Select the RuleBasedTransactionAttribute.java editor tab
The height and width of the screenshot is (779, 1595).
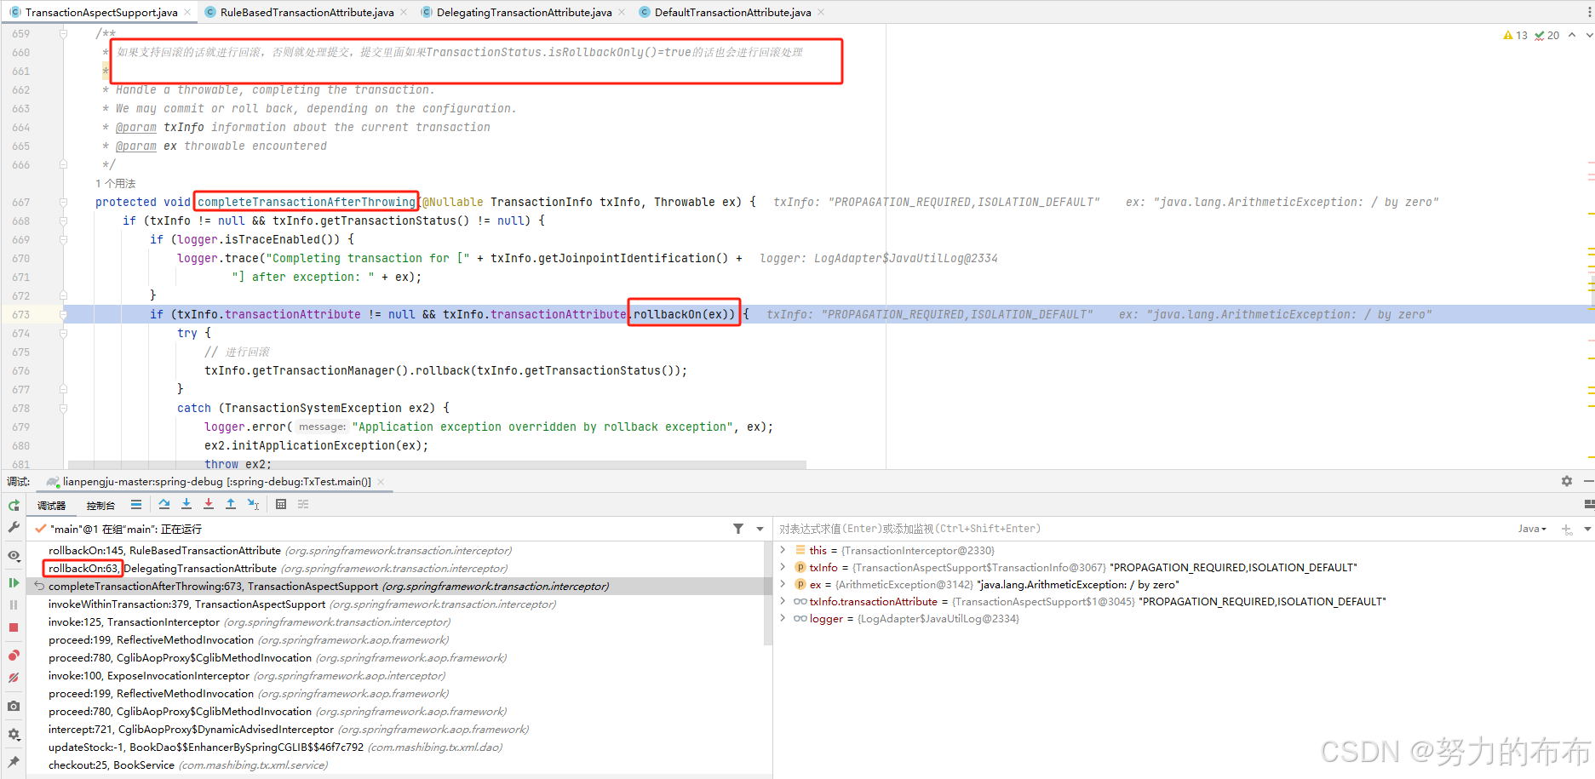click(x=307, y=12)
